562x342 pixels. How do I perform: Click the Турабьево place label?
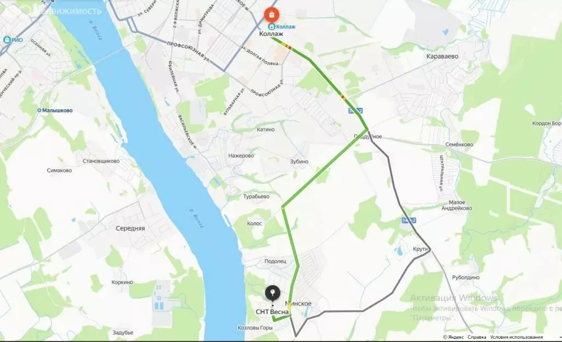[x=256, y=197]
